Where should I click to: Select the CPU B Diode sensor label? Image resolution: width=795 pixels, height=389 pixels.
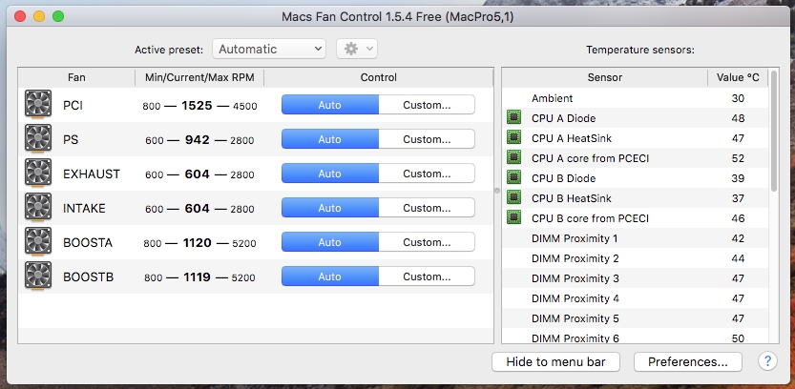click(x=563, y=177)
